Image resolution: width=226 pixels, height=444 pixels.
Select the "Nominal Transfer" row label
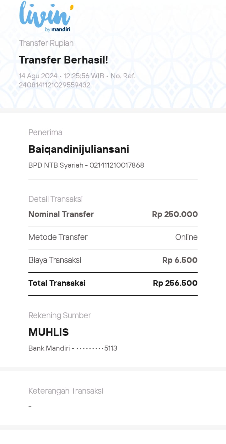61,214
